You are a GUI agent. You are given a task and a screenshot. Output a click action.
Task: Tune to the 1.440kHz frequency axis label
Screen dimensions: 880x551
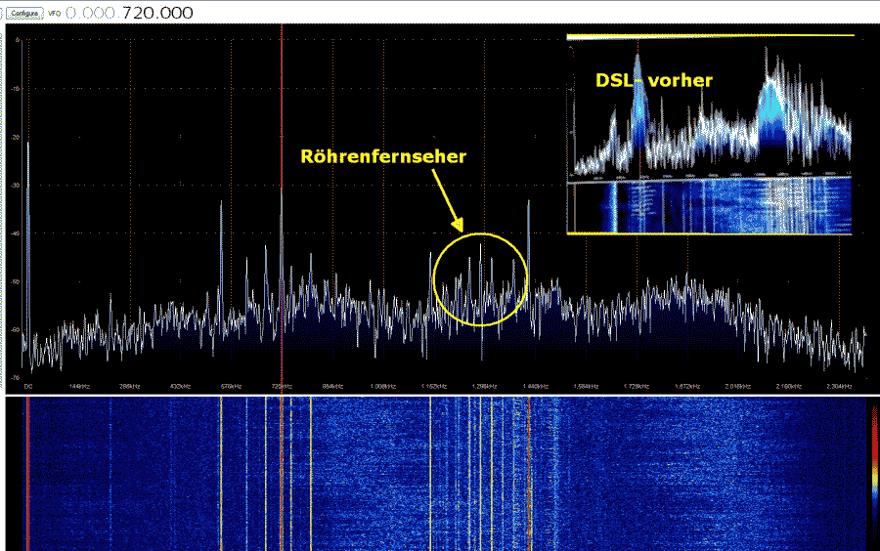click(x=535, y=386)
